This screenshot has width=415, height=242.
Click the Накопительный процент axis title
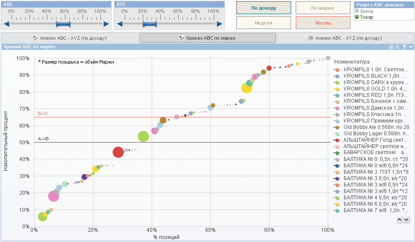6,141
